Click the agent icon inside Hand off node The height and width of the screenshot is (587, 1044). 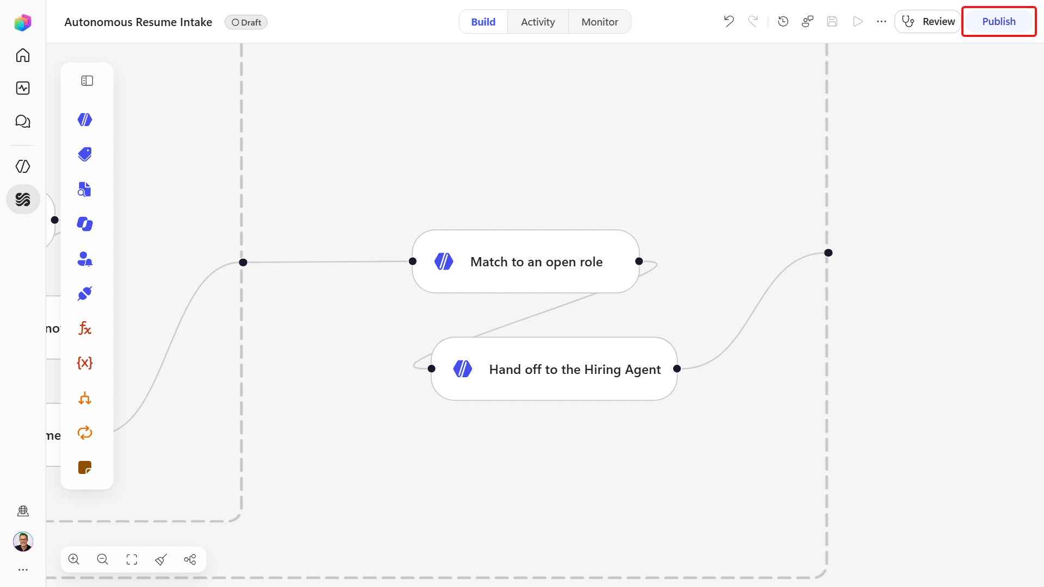pos(463,369)
